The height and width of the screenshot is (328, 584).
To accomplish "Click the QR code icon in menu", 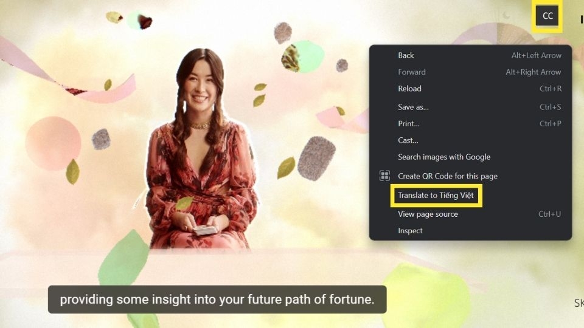I will click(384, 176).
